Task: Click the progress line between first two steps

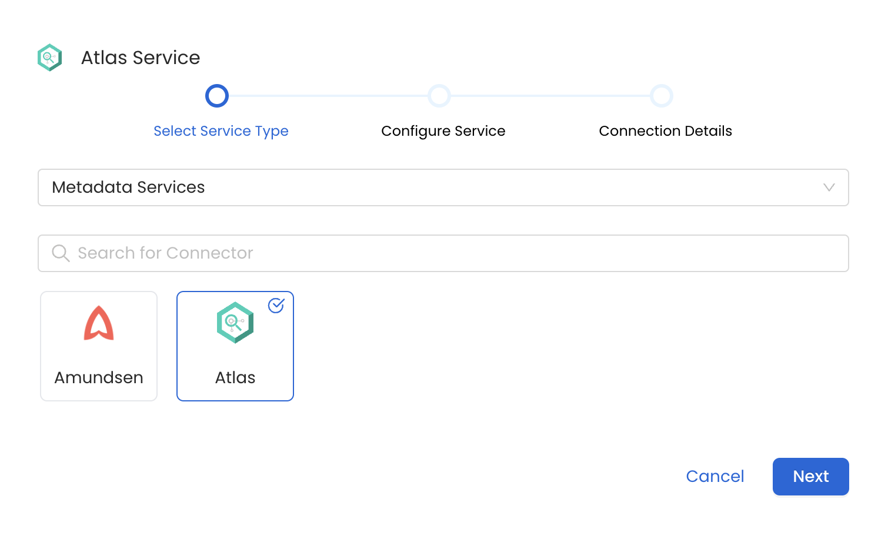Action: 328,96
